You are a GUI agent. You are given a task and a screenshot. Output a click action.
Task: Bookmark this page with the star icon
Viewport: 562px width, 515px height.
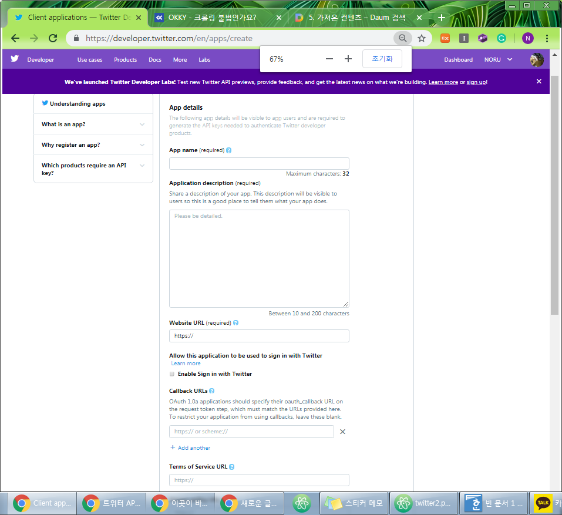pyautogui.click(x=422, y=38)
